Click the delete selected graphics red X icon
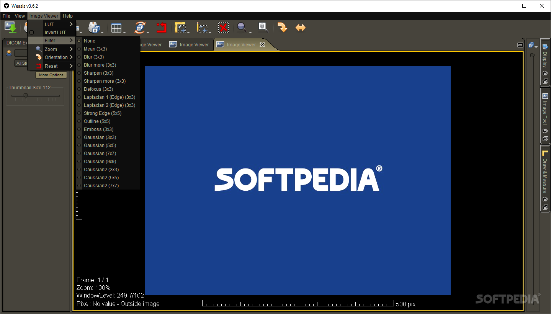The width and height of the screenshot is (551, 314). click(x=224, y=28)
